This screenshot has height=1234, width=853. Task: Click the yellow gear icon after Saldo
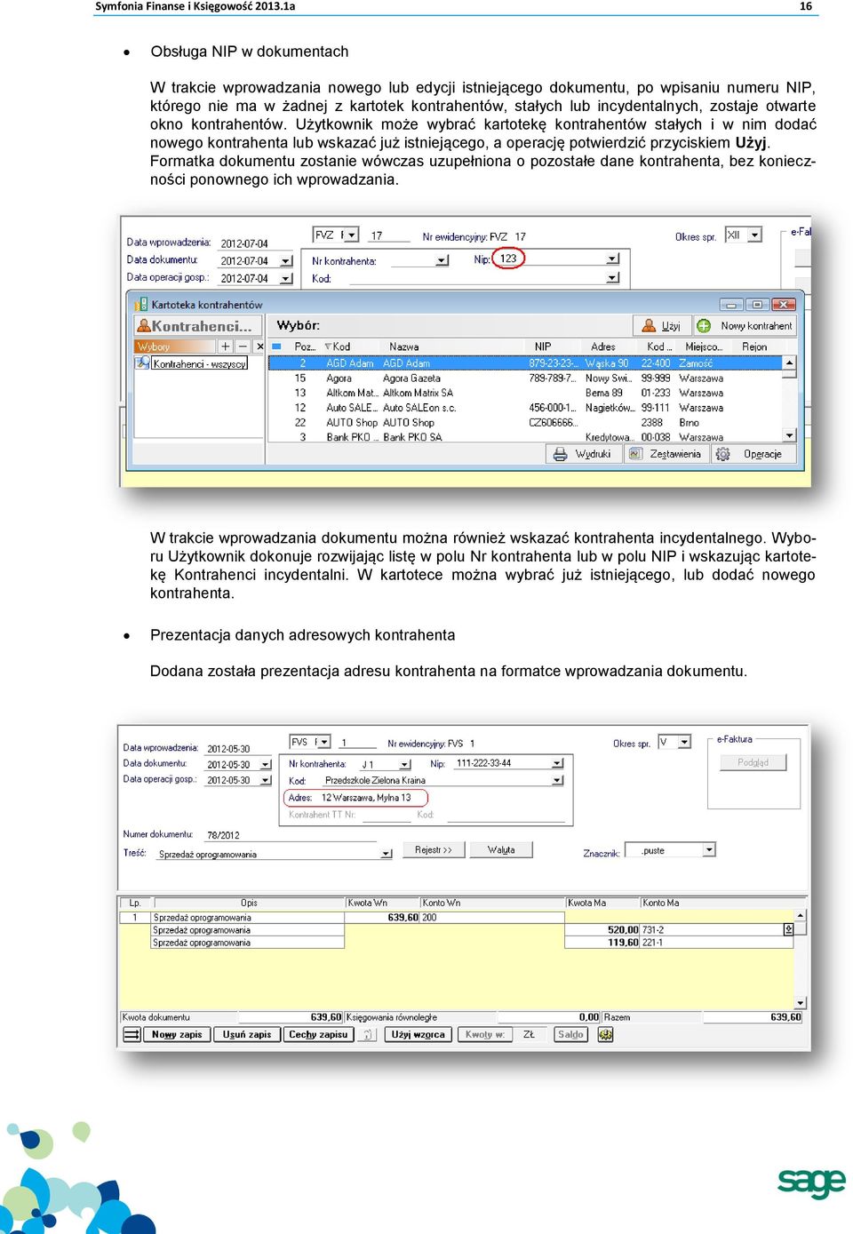click(x=605, y=1034)
